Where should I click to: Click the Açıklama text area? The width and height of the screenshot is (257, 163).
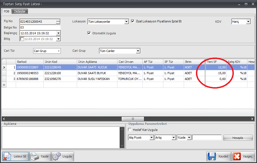coord(61,138)
